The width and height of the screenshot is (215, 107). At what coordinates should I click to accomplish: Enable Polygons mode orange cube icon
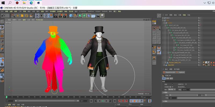2,50
